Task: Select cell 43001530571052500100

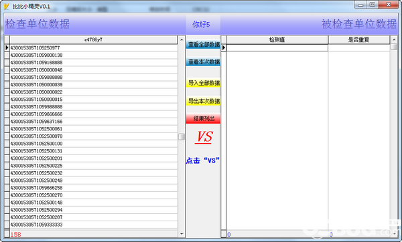Action: [x=94, y=144]
